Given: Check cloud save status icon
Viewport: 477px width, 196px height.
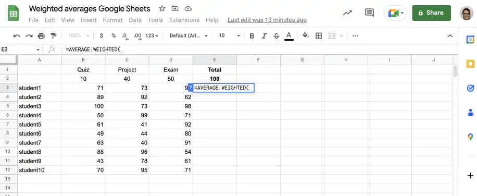Looking at the screenshot, I should (189, 8).
